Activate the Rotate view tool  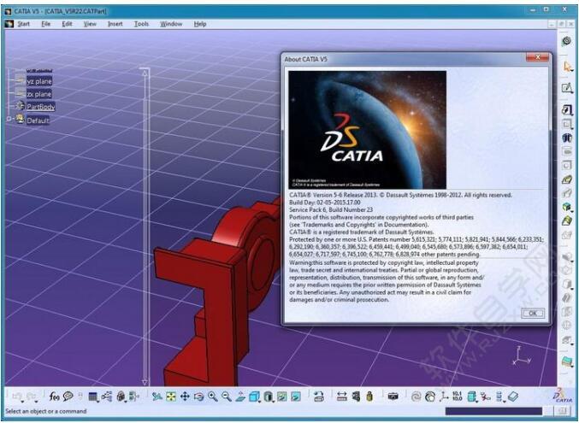click(x=198, y=397)
